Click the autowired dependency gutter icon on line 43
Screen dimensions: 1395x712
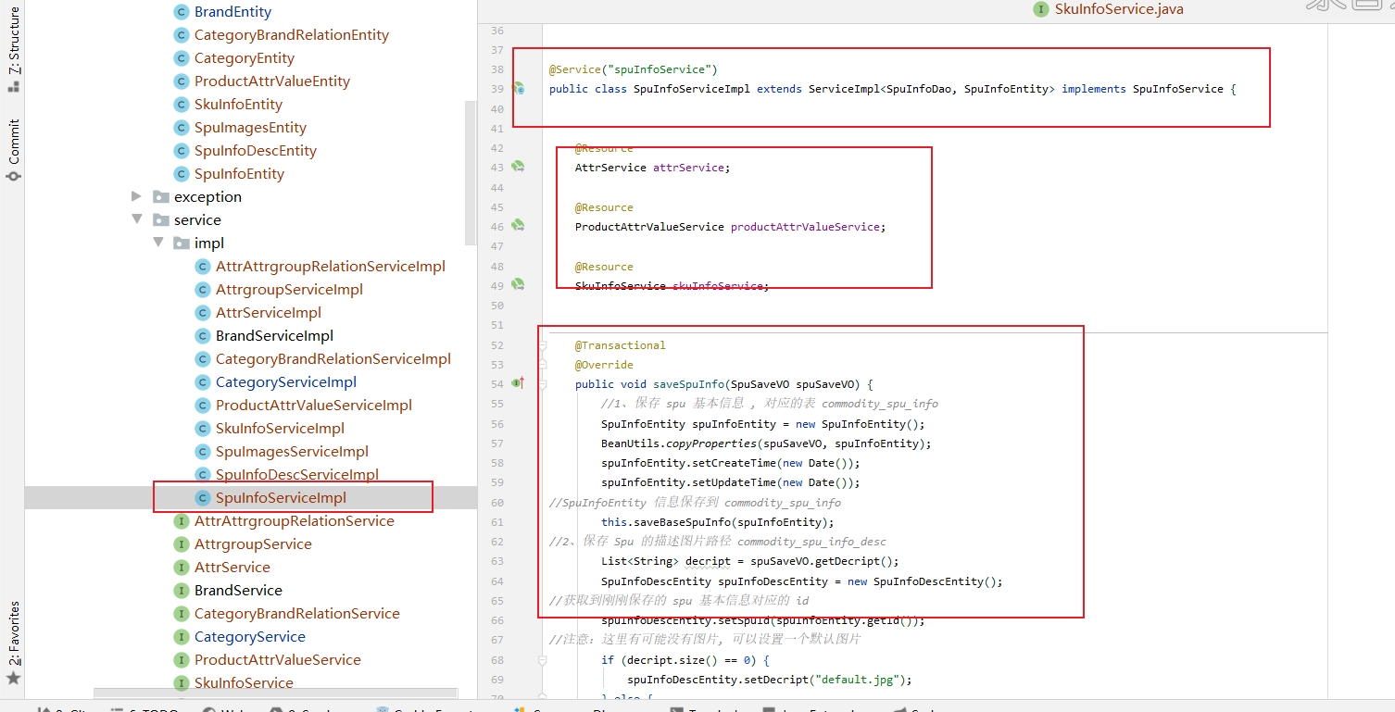[519, 167]
